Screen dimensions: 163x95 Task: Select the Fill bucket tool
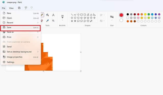pyautogui.click(x=48, y=15)
